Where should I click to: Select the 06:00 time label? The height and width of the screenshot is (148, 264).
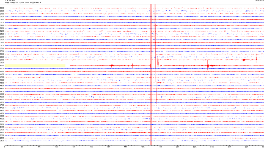tap(2, 43)
